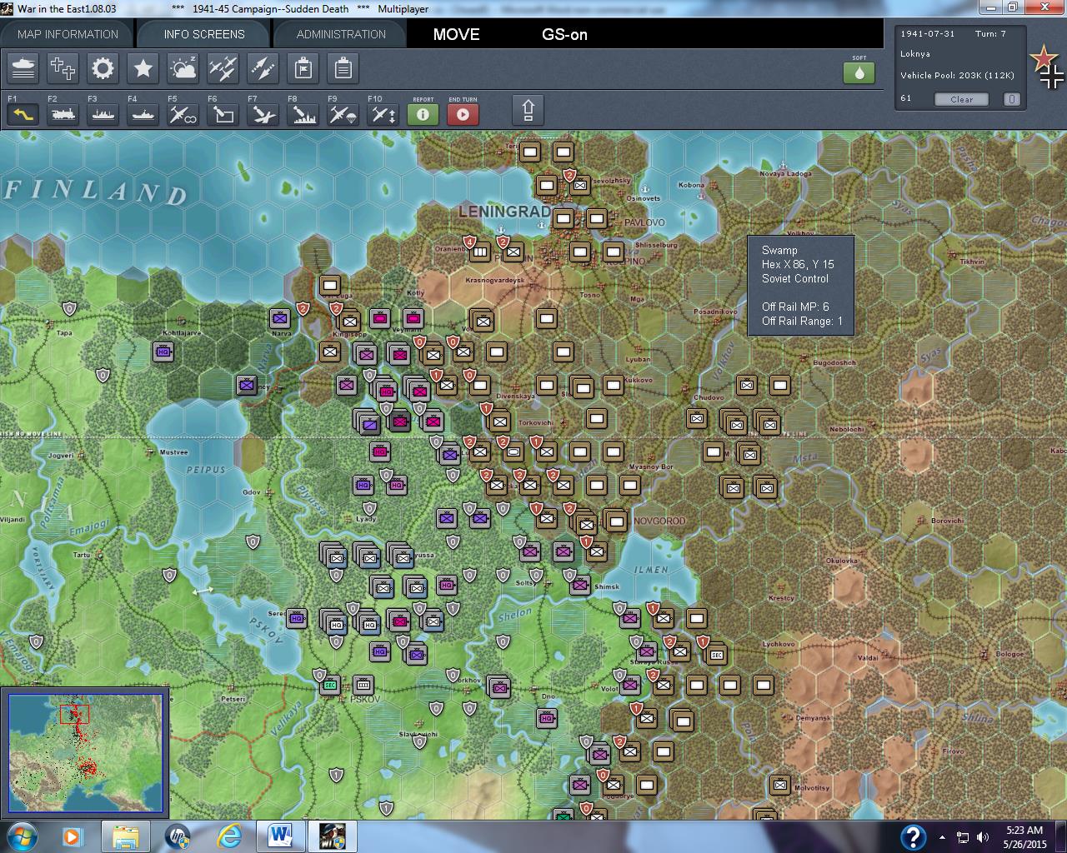Select F8 bomb city mode

click(x=303, y=114)
